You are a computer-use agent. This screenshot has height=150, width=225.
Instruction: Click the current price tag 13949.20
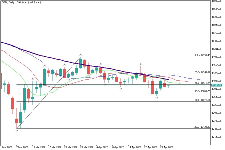point(217,85)
